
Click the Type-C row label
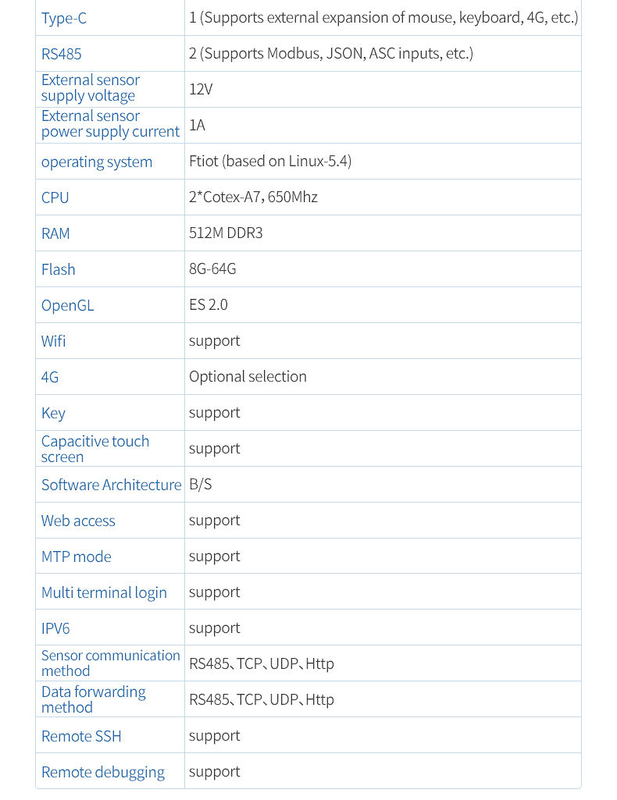(x=64, y=19)
